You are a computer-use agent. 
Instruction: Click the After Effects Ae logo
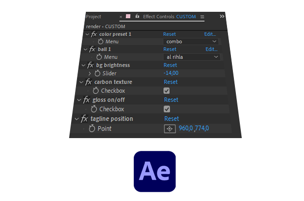[154, 171]
